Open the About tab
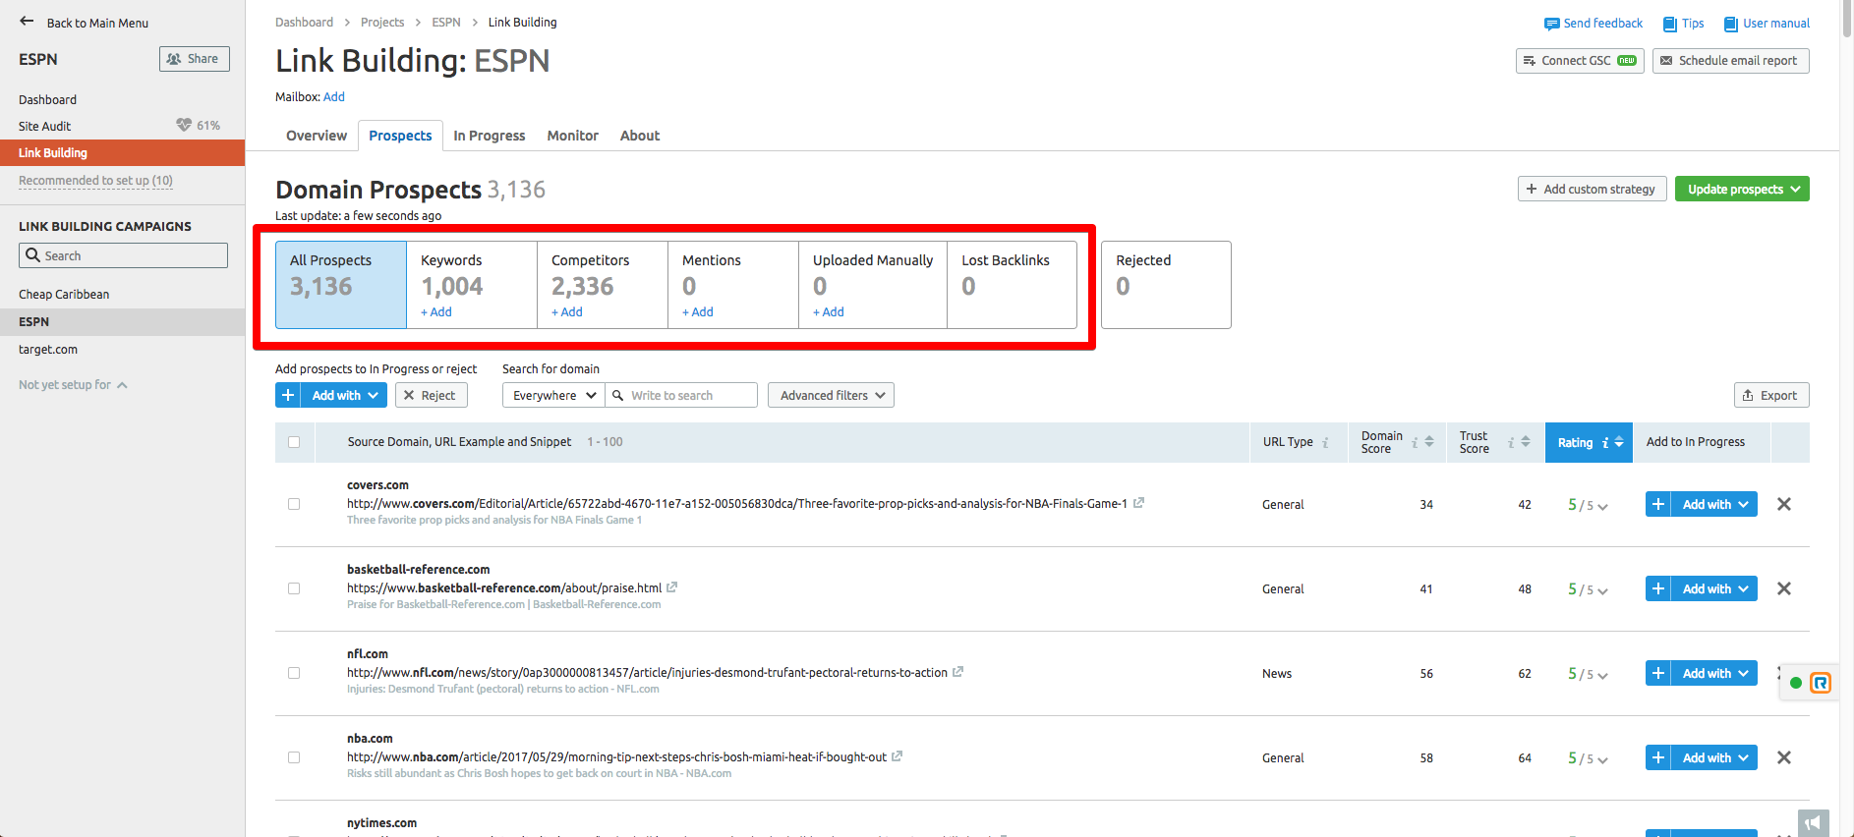The height and width of the screenshot is (837, 1854). pos(640,136)
